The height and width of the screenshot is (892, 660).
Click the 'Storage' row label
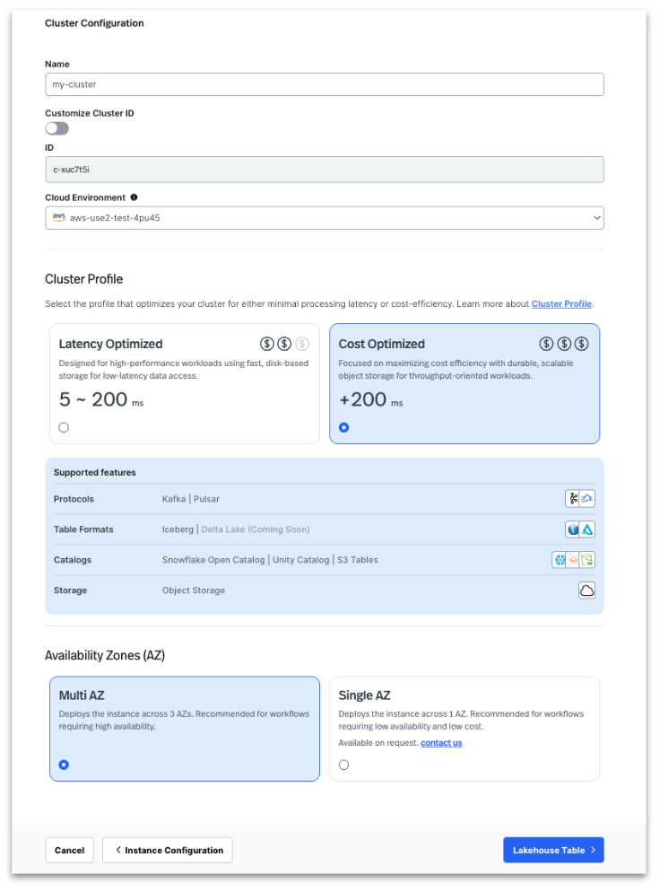71,590
